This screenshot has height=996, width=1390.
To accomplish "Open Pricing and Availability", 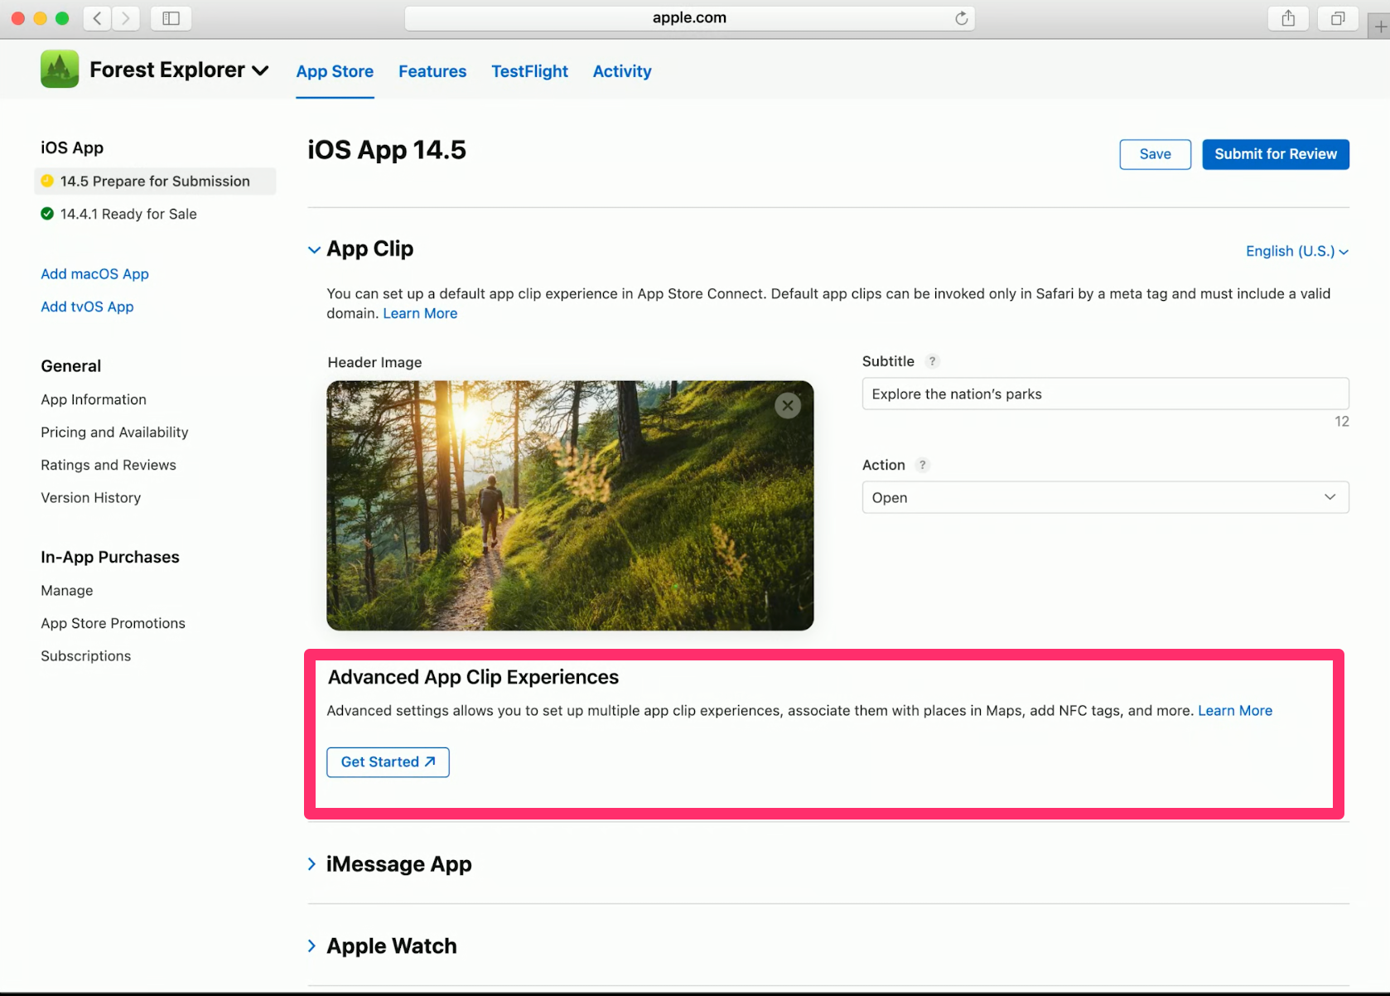I will 114,433.
